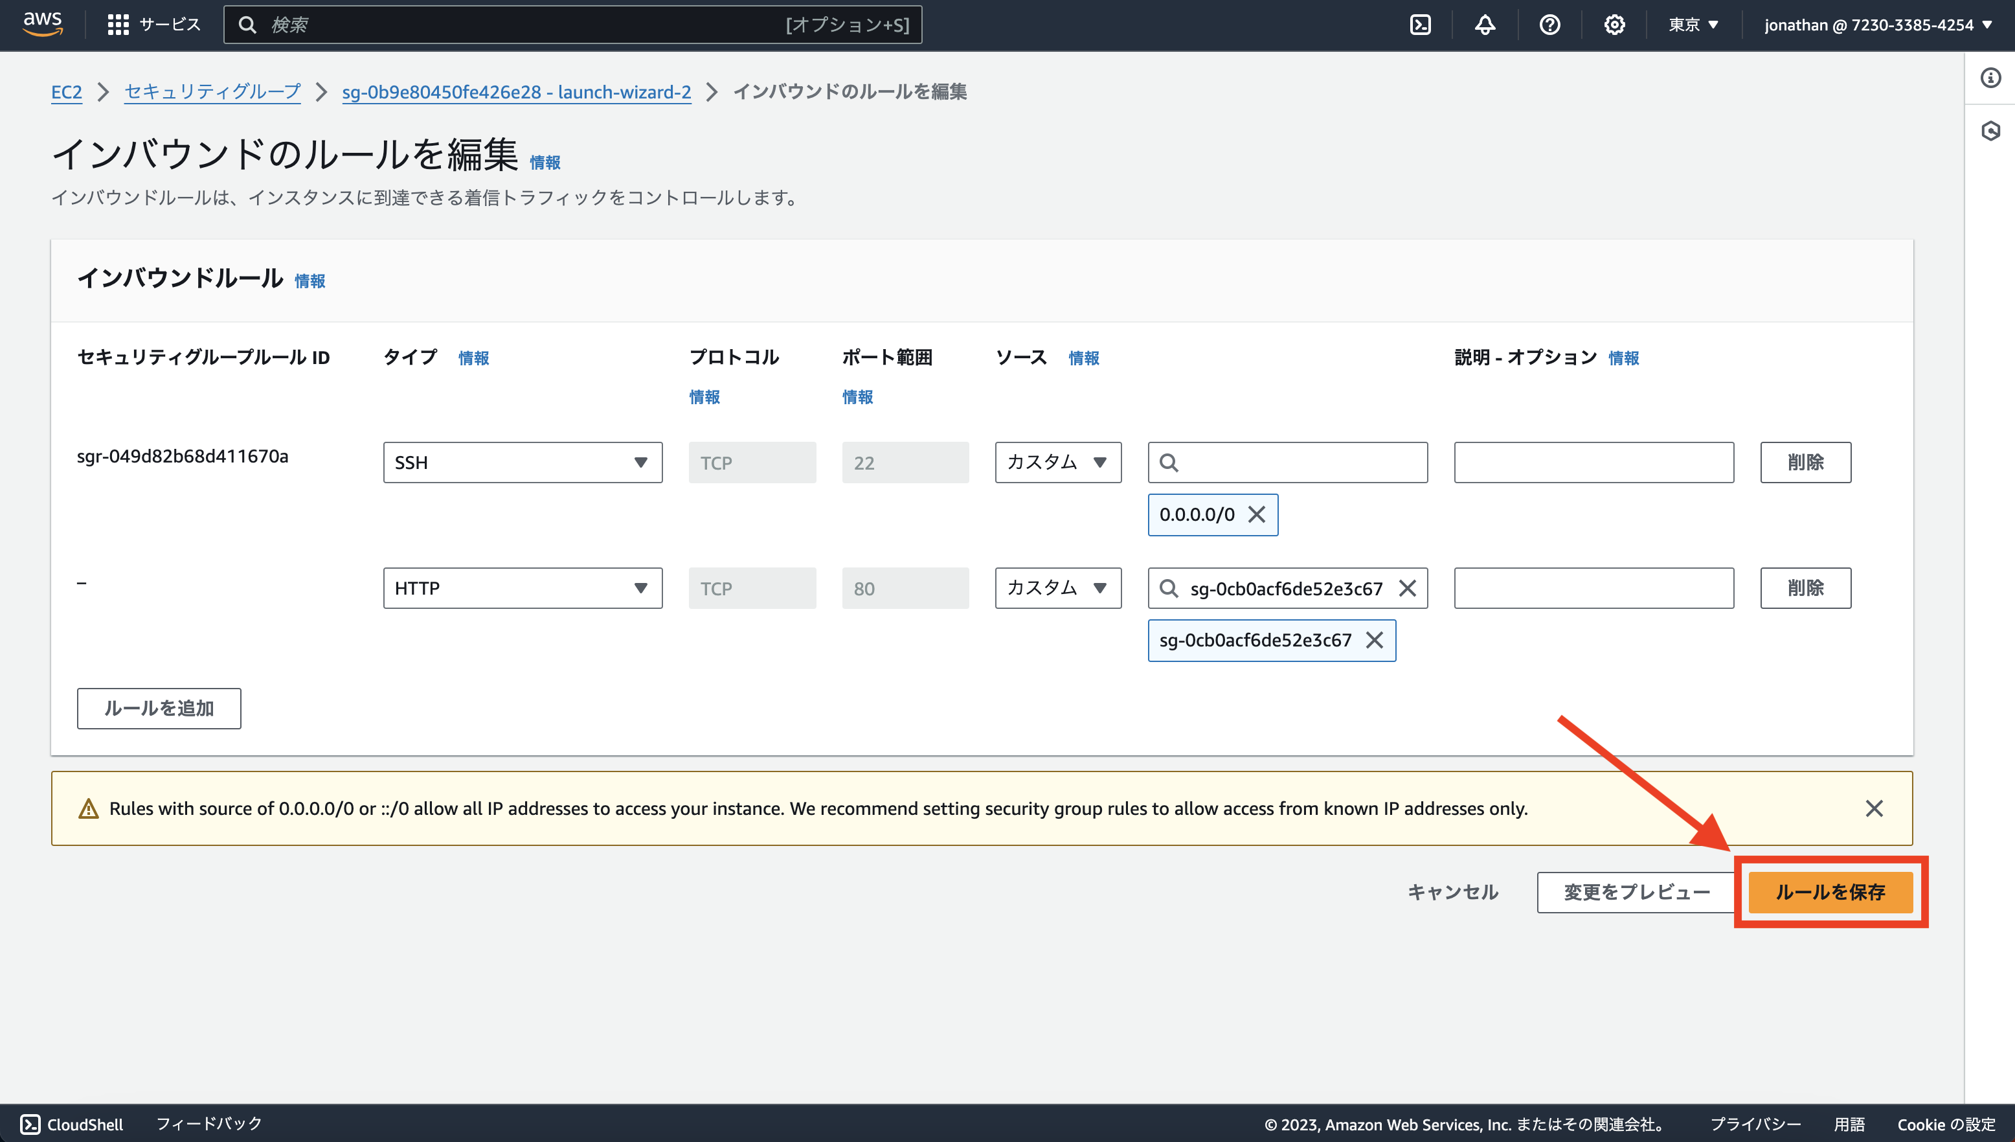Viewport: 2015px width, 1142px height.
Task: Navigate to EC2 via breadcrumb link
Action: pyautogui.click(x=67, y=92)
